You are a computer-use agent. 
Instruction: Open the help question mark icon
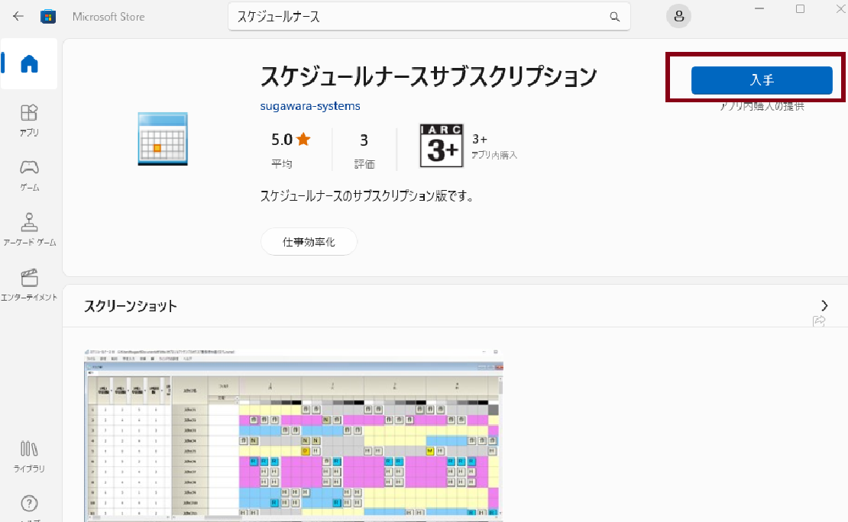pyautogui.click(x=29, y=504)
